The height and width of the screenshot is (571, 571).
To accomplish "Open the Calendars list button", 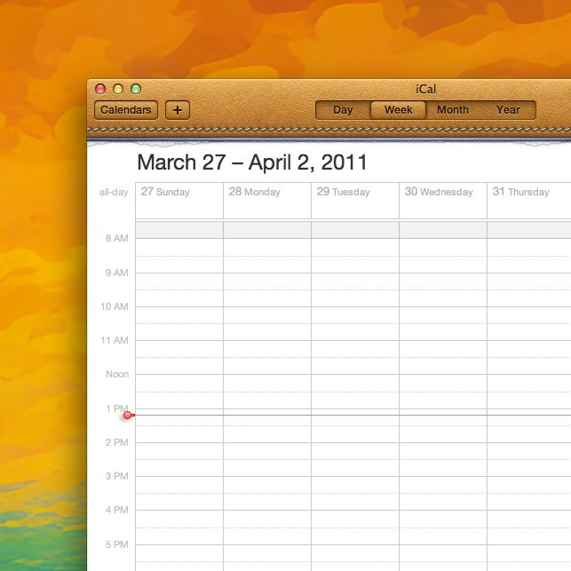I will click(x=126, y=110).
